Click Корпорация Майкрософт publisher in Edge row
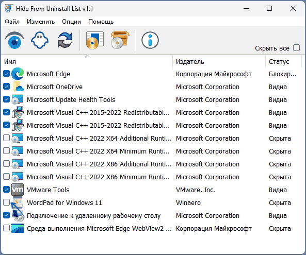Image resolution: width=306 pixels, height=255 pixels. coord(214,74)
